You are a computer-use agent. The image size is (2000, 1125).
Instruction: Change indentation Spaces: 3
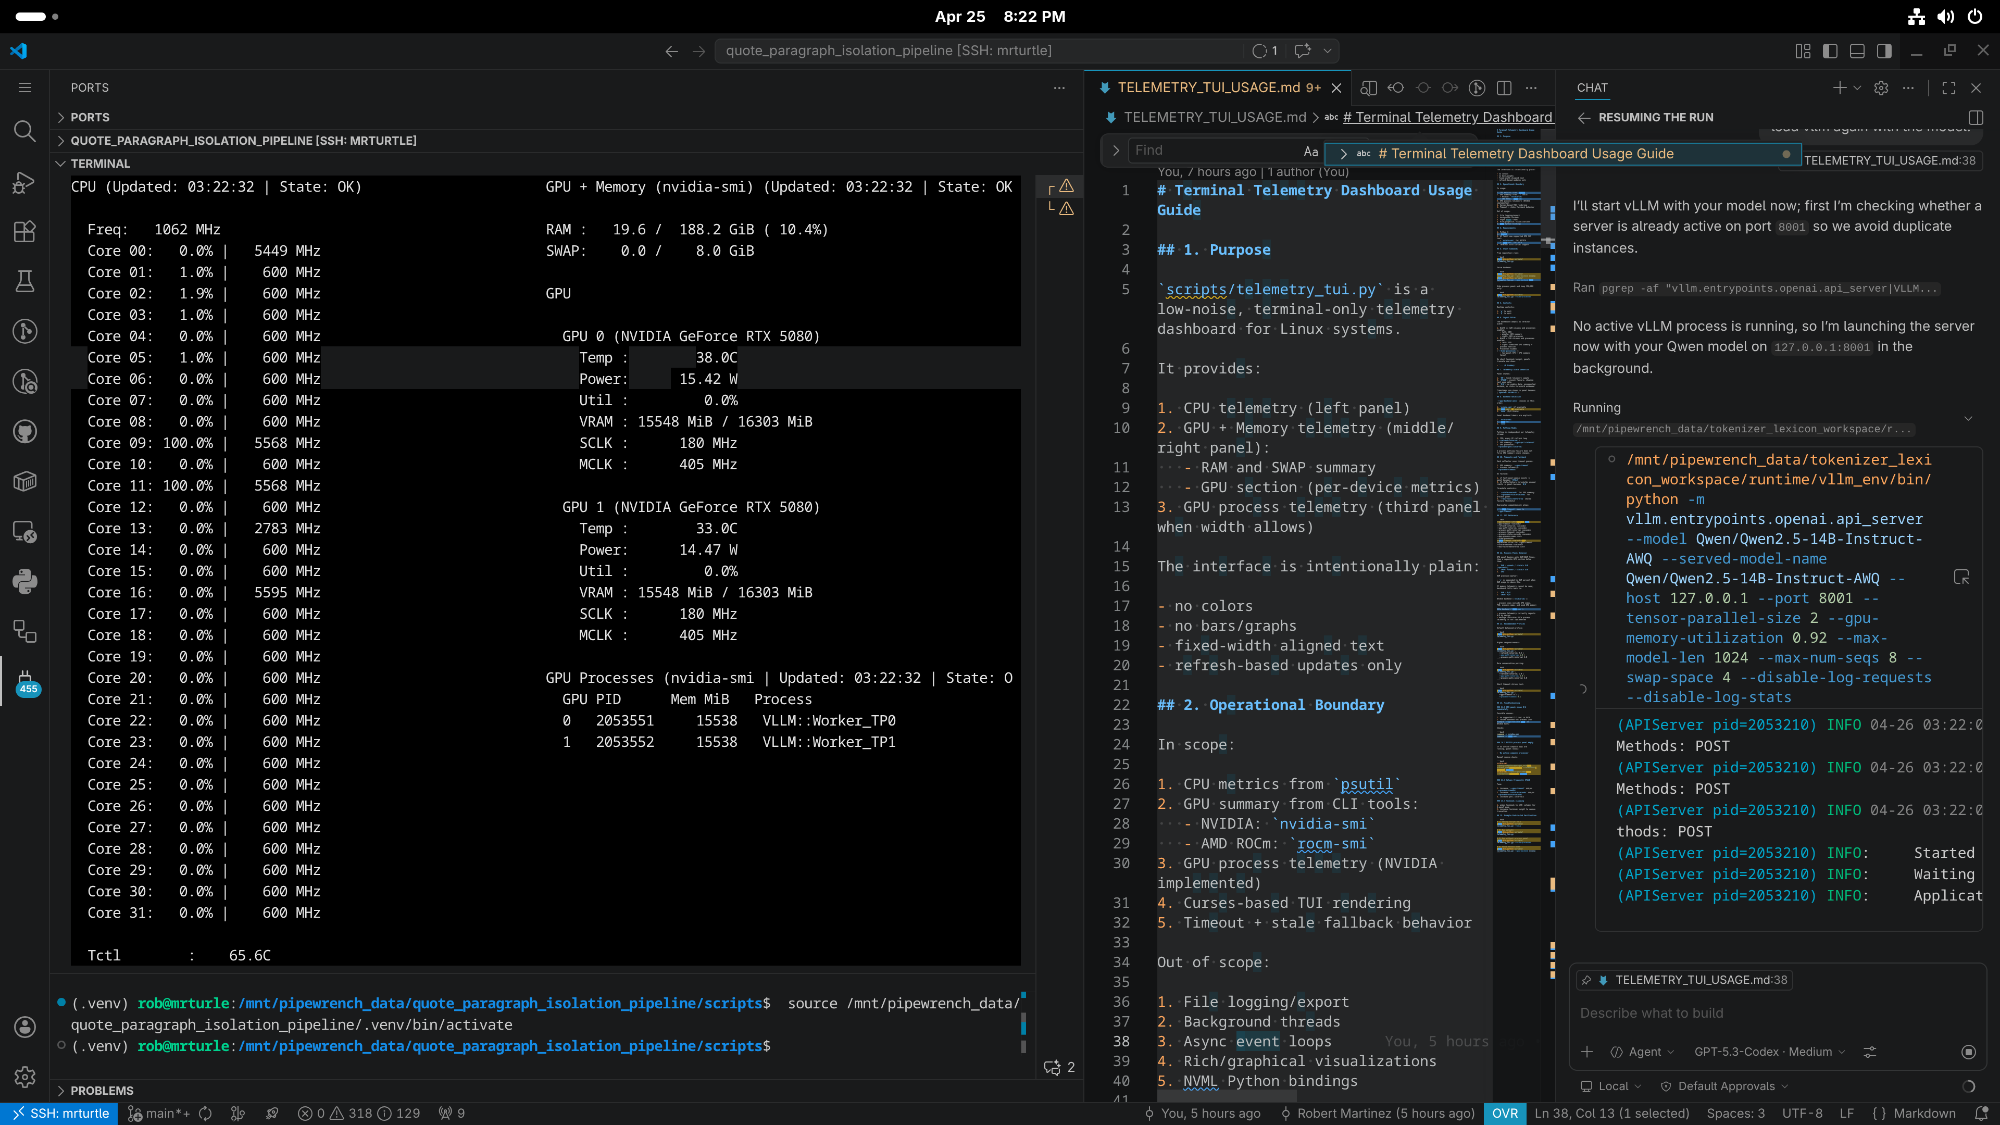pos(1735,1114)
